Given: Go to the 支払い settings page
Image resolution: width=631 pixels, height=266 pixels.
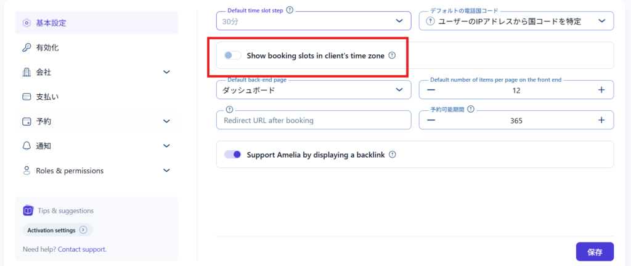Looking at the screenshot, I should tap(47, 97).
